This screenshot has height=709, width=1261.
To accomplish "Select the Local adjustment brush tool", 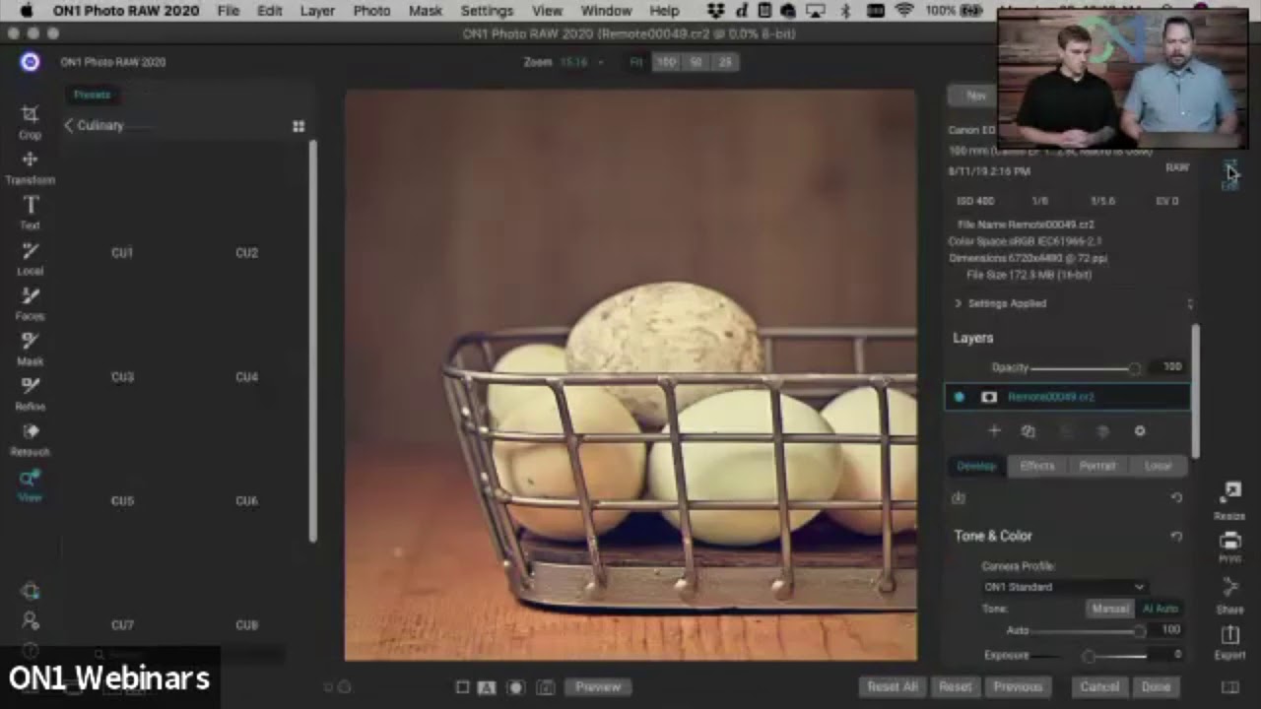I will click(x=30, y=258).
